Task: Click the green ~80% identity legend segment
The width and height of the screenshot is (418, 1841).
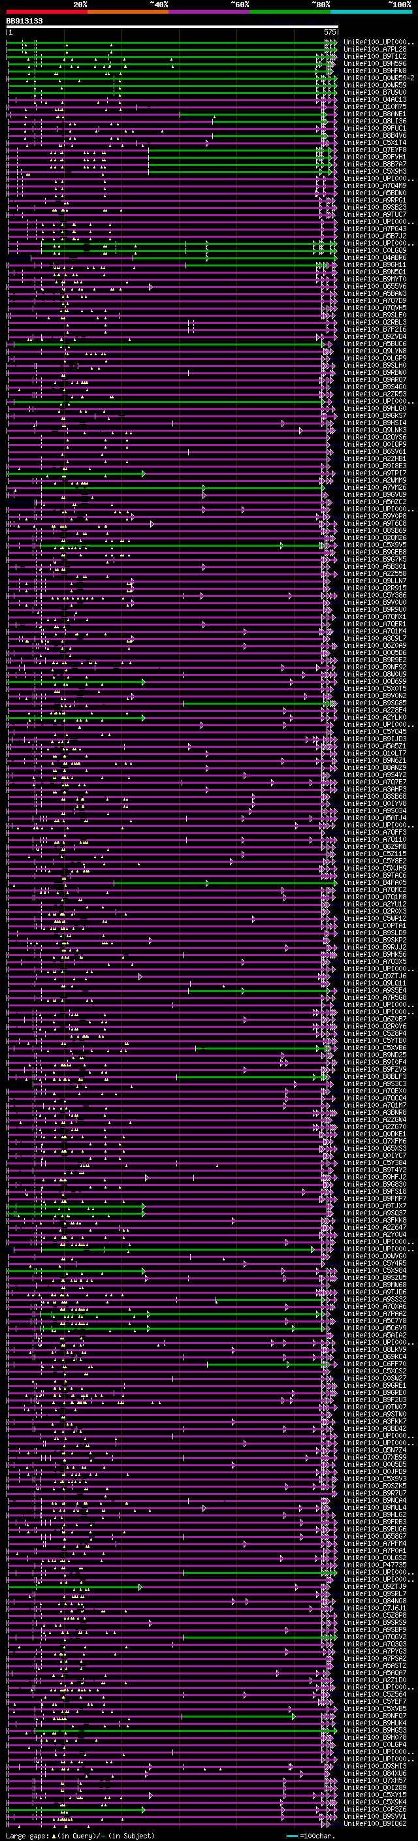Action: click(290, 12)
